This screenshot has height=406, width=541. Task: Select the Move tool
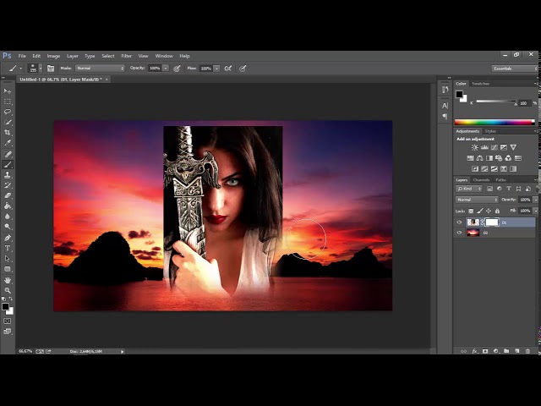coord(8,91)
